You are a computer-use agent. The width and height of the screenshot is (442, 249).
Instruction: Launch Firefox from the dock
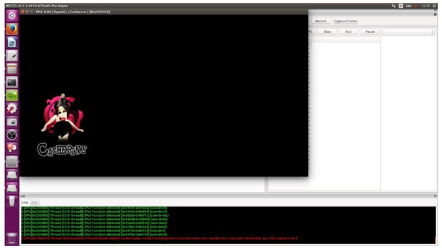(x=12, y=29)
